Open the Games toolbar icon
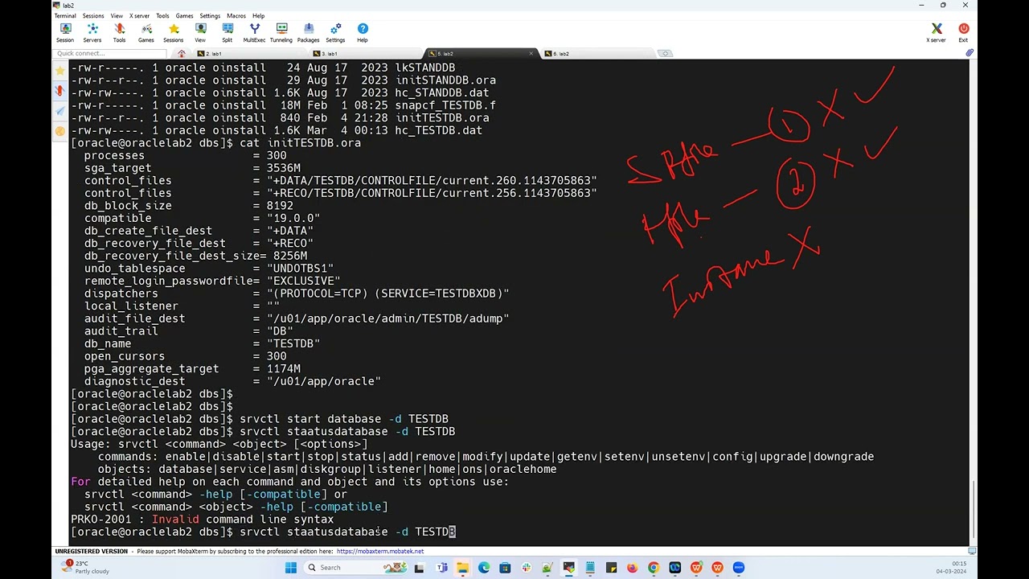1029x579 pixels. 146,32
